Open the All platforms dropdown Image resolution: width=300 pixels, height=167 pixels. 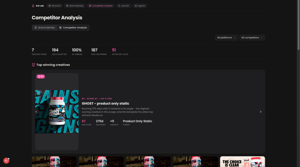tap(226, 38)
